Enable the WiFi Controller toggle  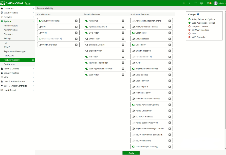point(40,45)
